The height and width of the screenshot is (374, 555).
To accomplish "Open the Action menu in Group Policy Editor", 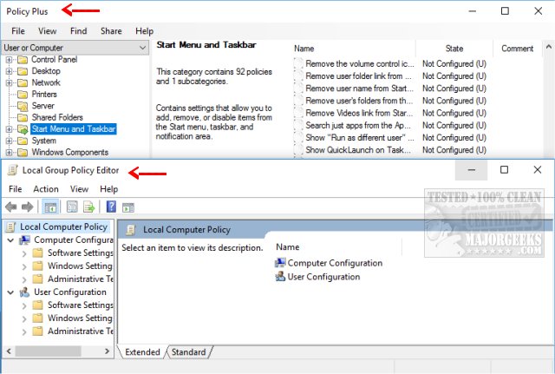I will coord(46,189).
